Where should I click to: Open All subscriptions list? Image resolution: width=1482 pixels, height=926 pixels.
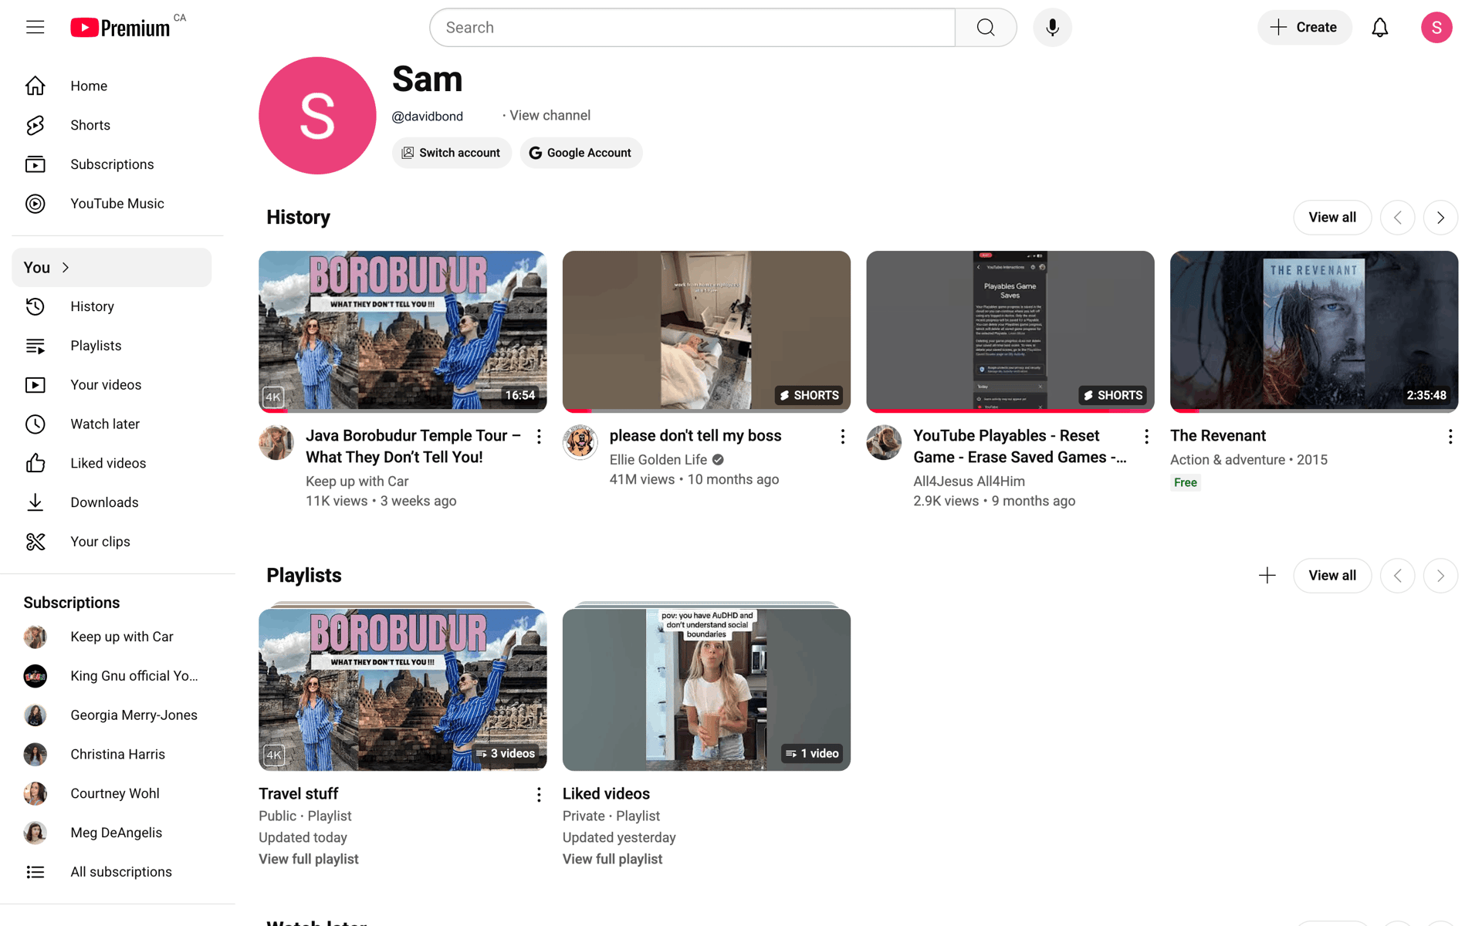(x=112, y=872)
